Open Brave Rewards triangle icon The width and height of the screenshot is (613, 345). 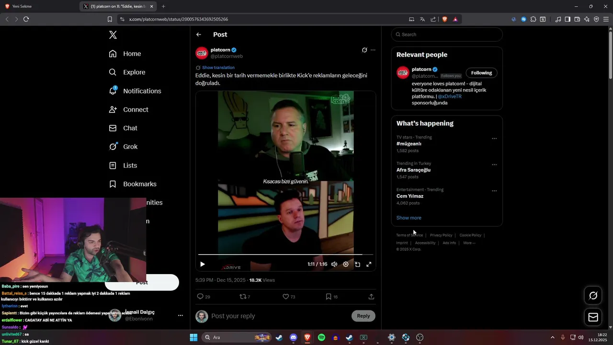click(455, 19)
